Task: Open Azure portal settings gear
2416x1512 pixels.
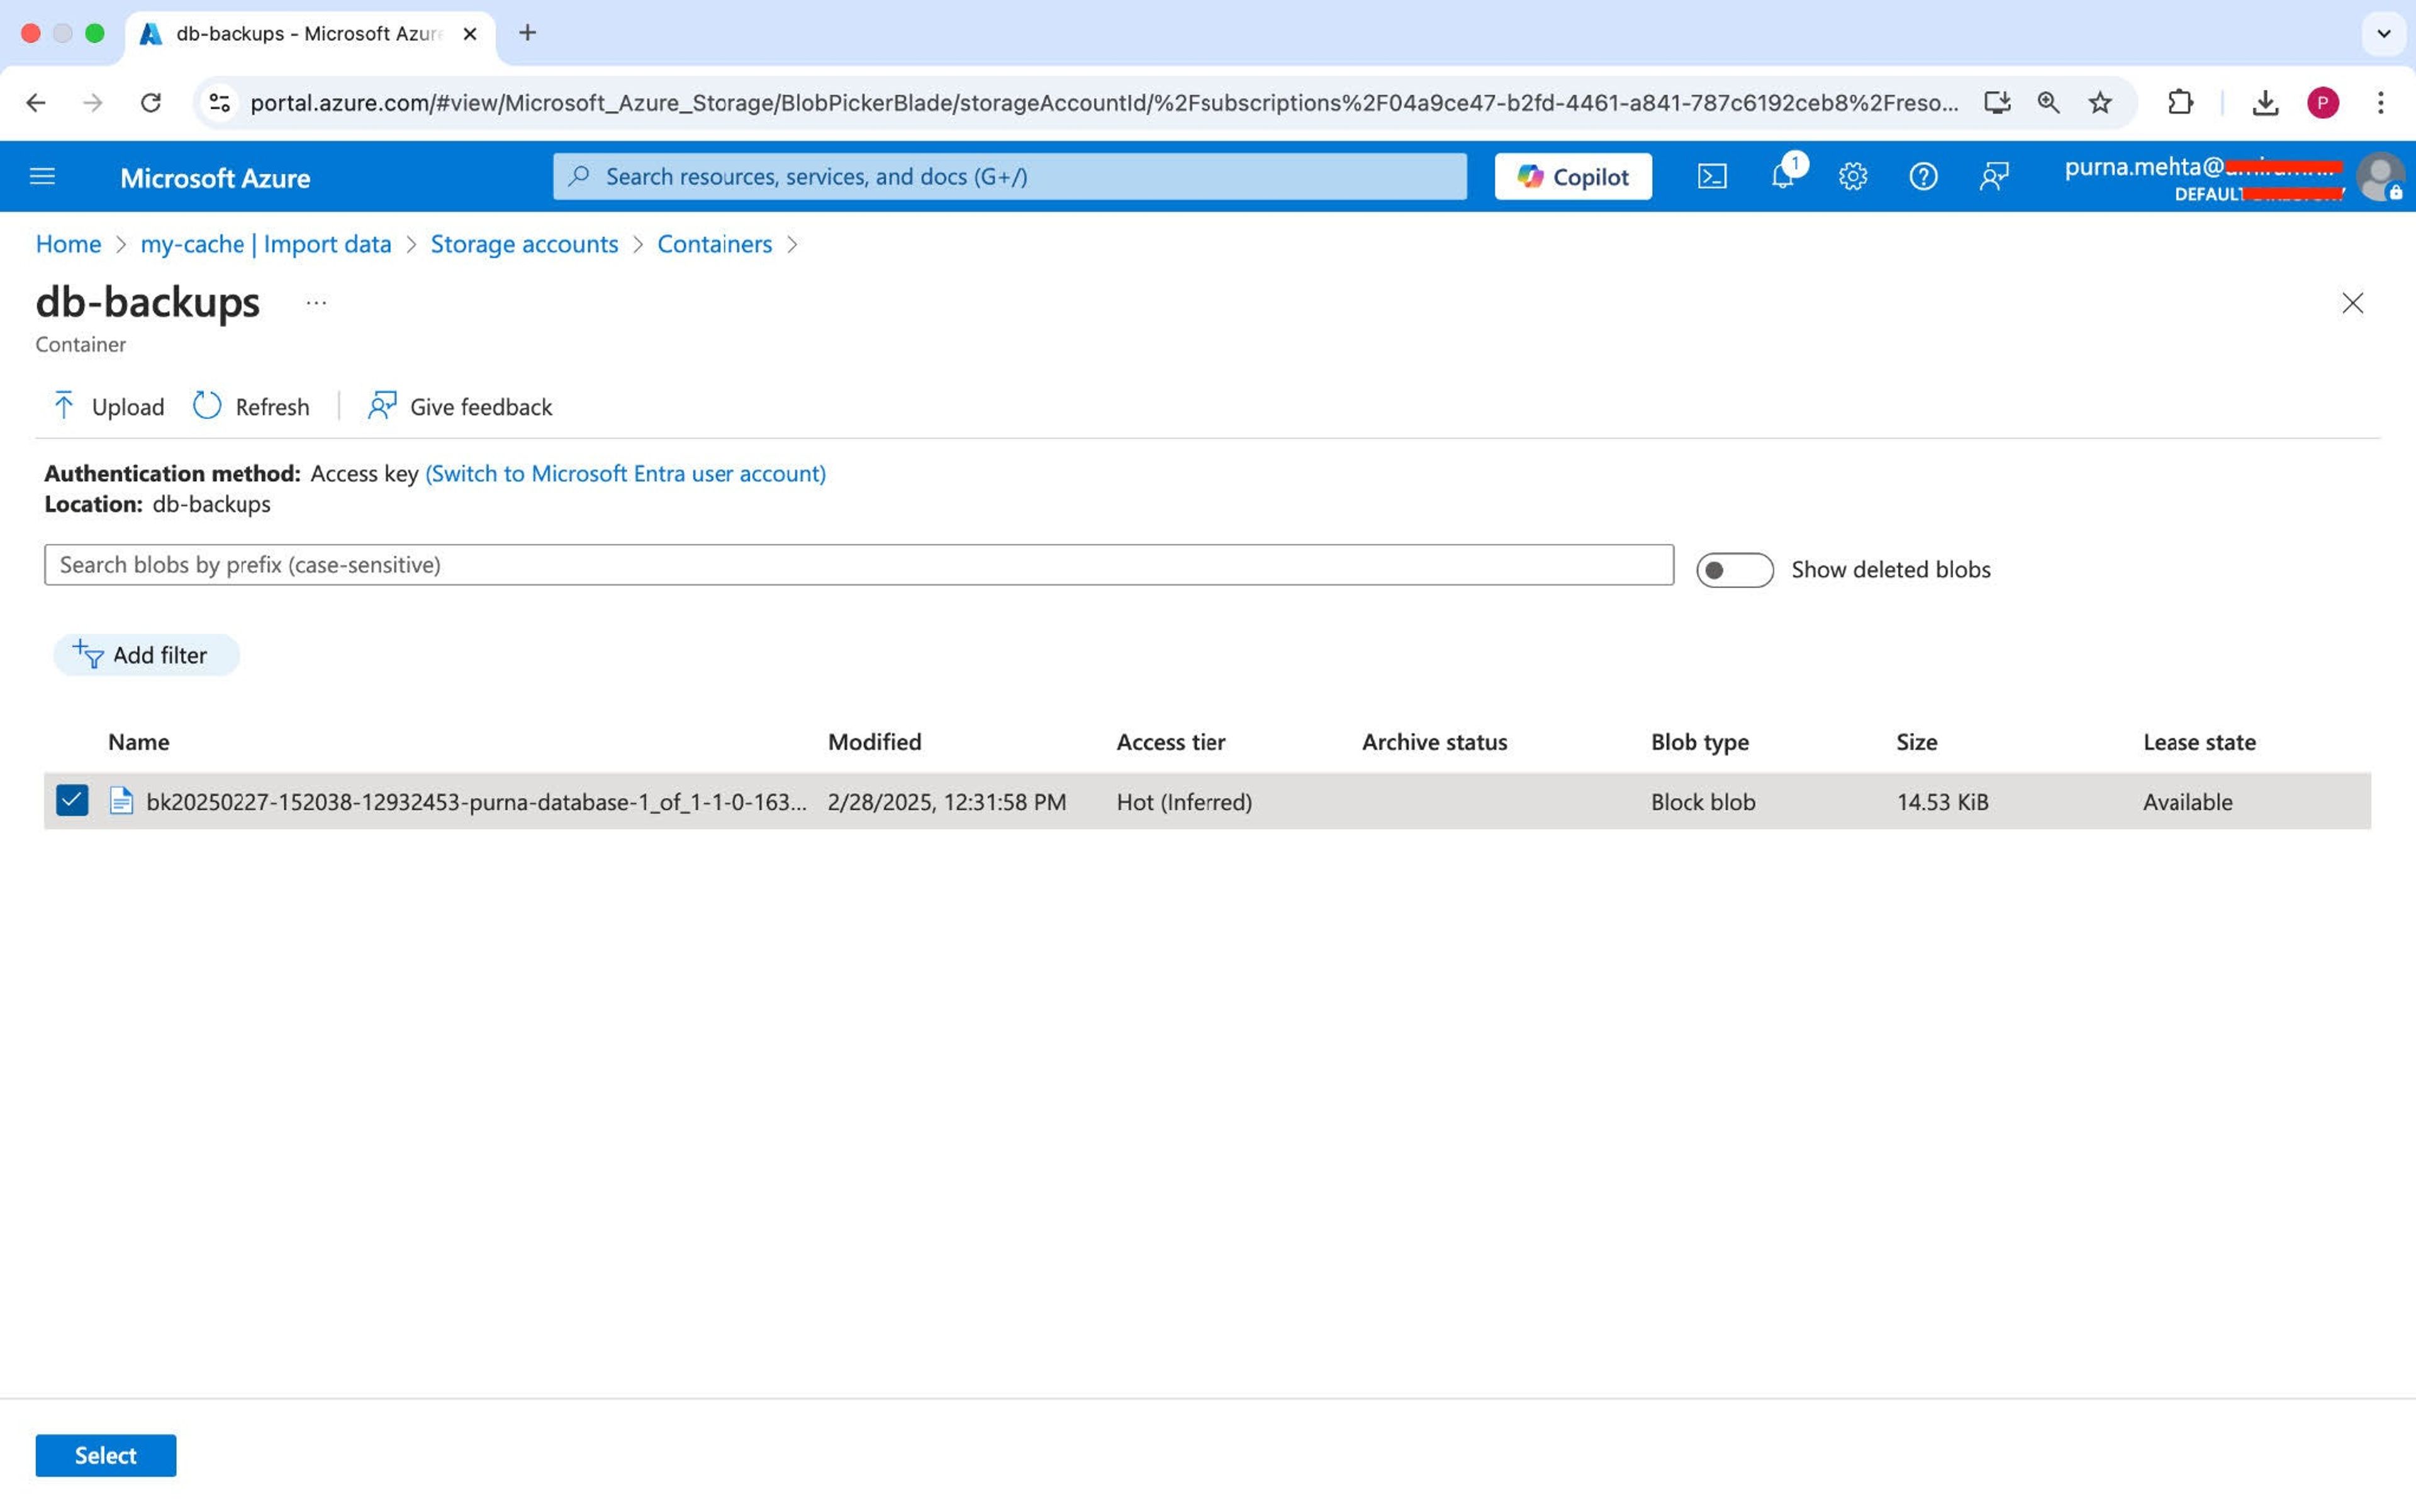Action: [x=1853, y=177]
